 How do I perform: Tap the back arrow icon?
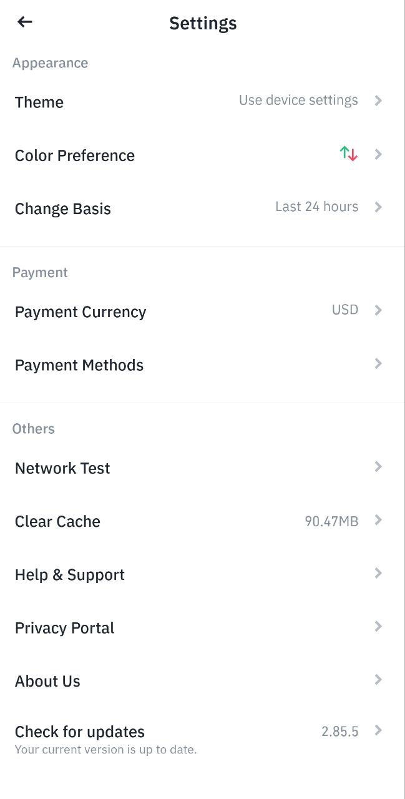tap(25, 22)
